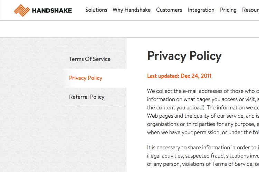259x172 pixels.
Task: Click the Last updated Dec 24, 2011 text
Action: (x=179, y=76)
